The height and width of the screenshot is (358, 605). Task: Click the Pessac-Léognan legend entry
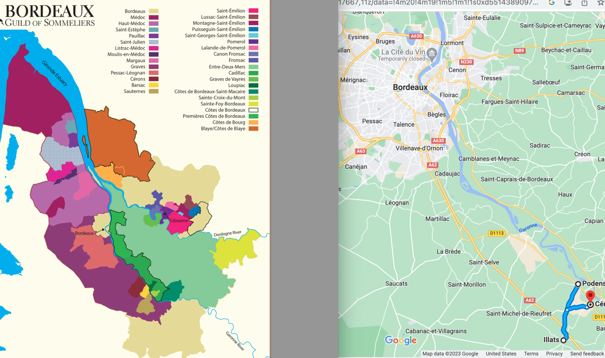click(x=128, y=73)
